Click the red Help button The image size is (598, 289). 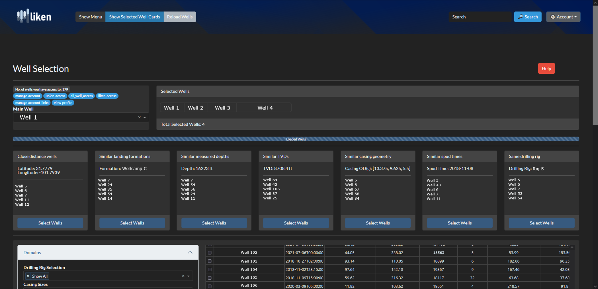pyautogui.click(x=546, y=69)
